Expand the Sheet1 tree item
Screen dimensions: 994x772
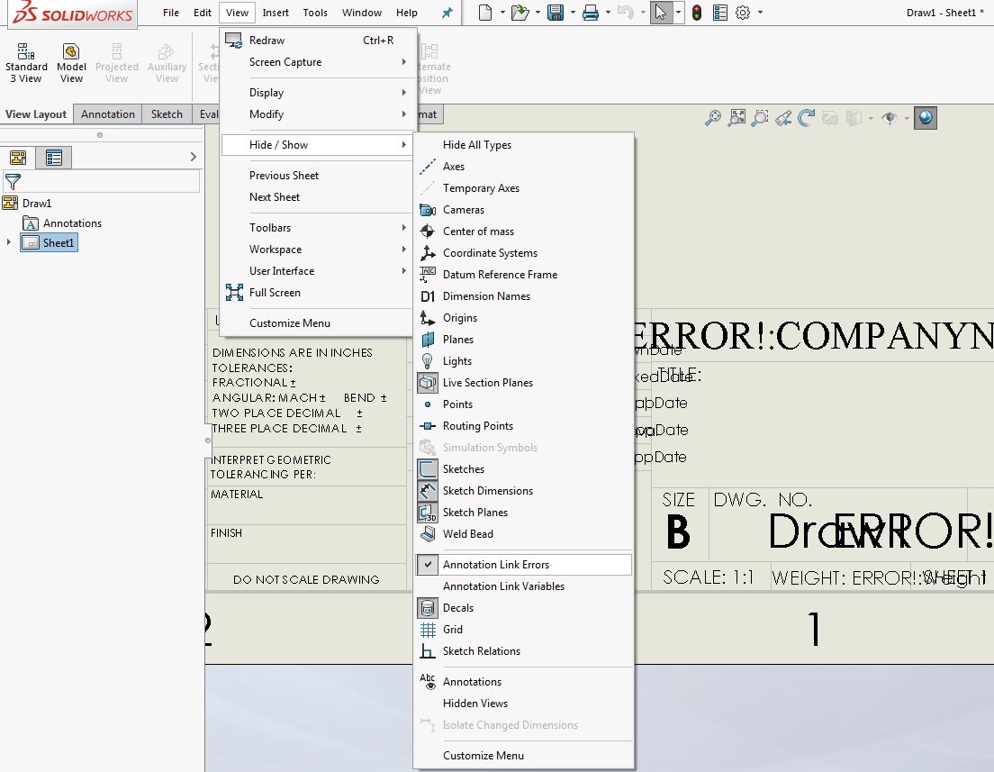pos(7,241)
